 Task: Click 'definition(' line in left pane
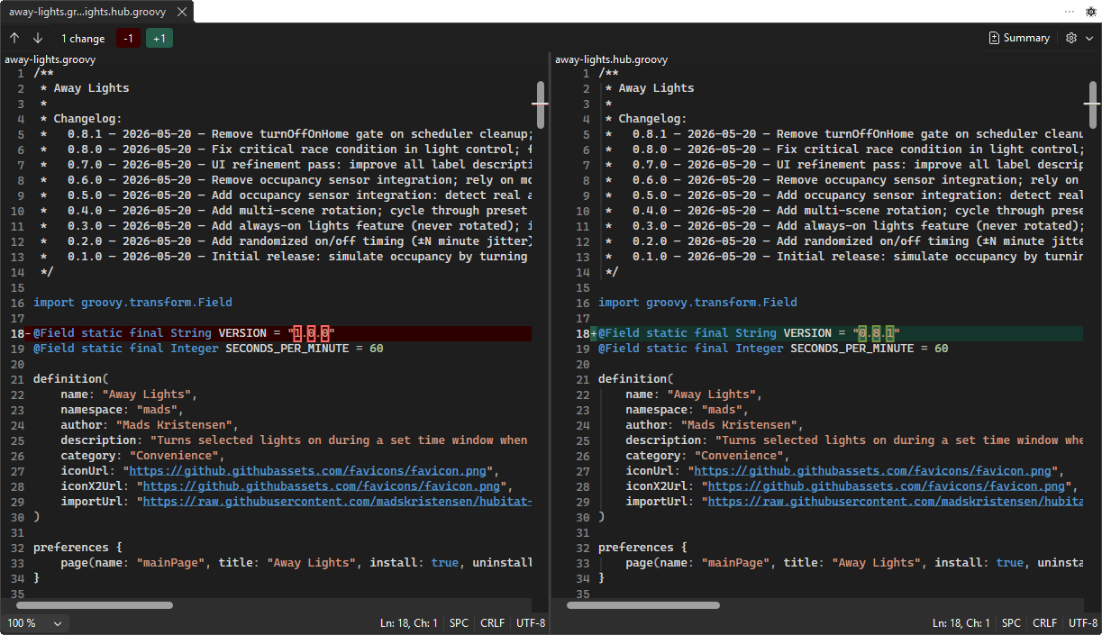point(71,379)
